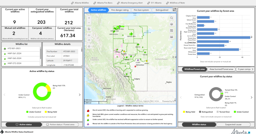Zoom in on the wildfire map
The width and height of the screenshot is (256, 134).
pos(89,18)
